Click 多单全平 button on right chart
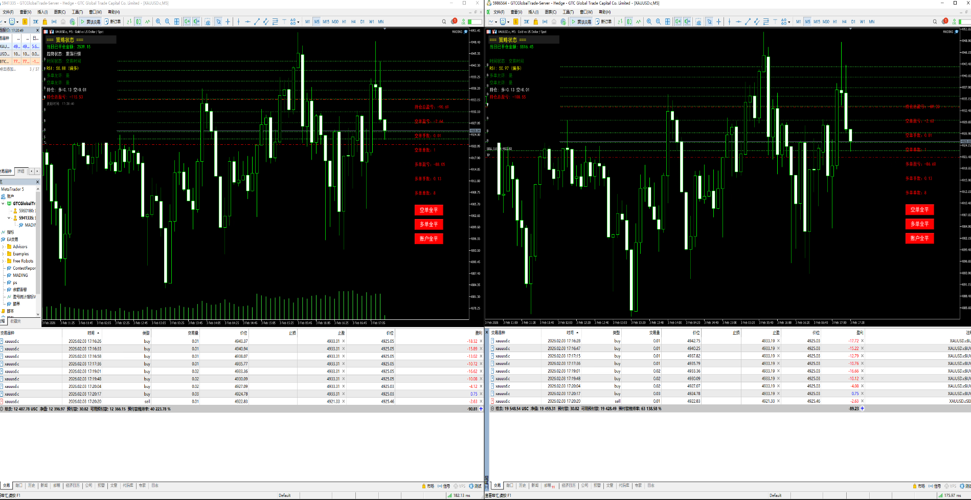 (x=919, y=224)
